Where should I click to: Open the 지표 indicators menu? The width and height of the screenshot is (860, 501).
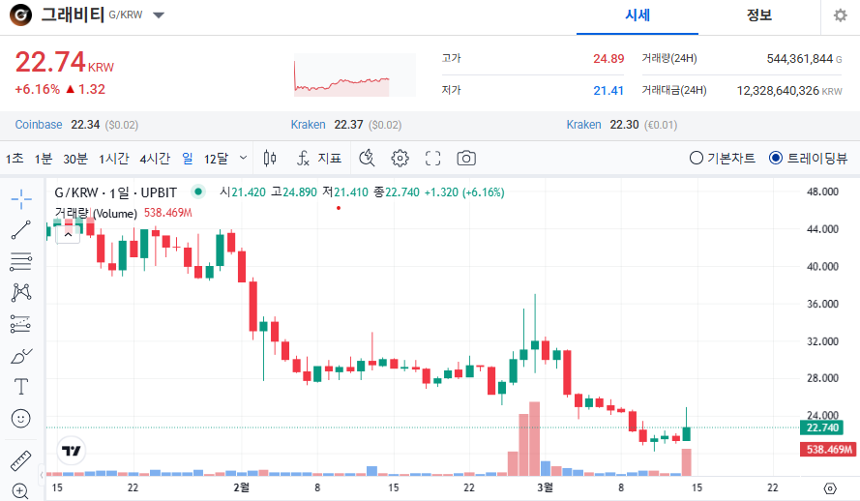point(318,159)
